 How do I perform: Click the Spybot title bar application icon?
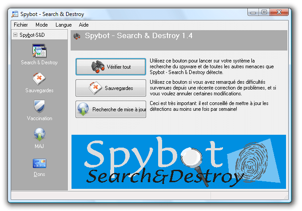pos(15,14)
